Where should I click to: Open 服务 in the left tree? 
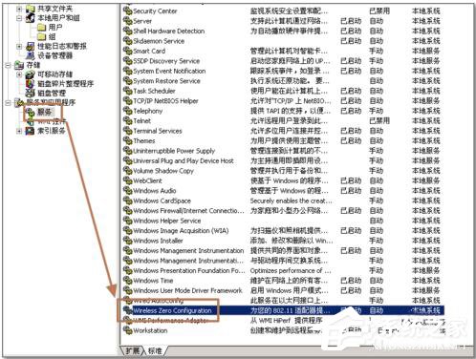(x=44, y=112)
